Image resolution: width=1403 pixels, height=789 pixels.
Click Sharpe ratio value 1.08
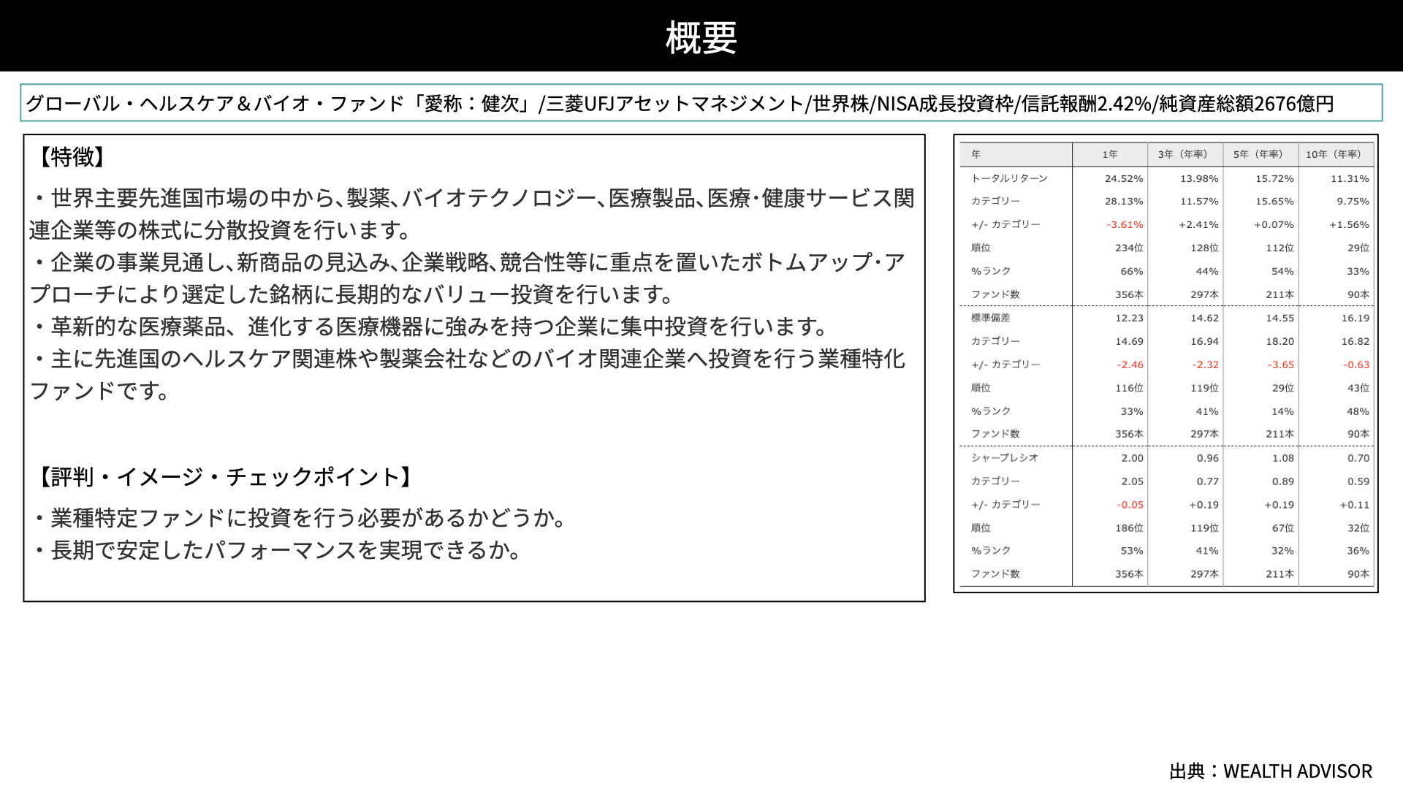pyautogui.click(x=1282, y=458)
